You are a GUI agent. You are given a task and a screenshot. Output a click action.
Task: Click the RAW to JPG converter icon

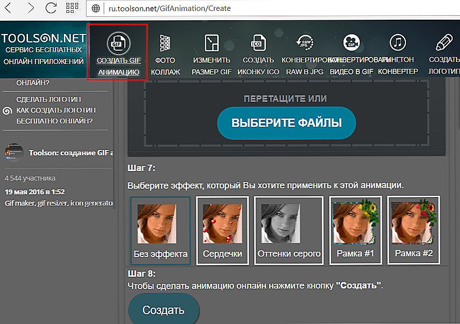pos(305,43)
